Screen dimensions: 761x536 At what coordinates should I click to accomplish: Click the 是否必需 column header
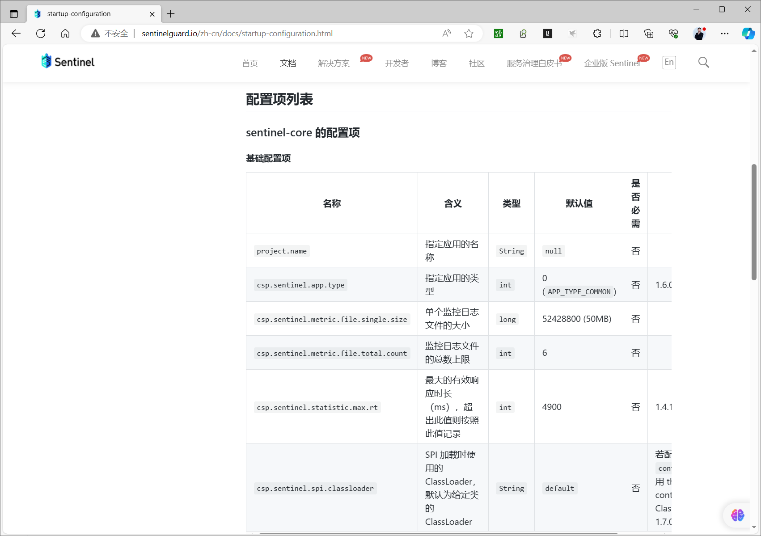coord(636,203)
